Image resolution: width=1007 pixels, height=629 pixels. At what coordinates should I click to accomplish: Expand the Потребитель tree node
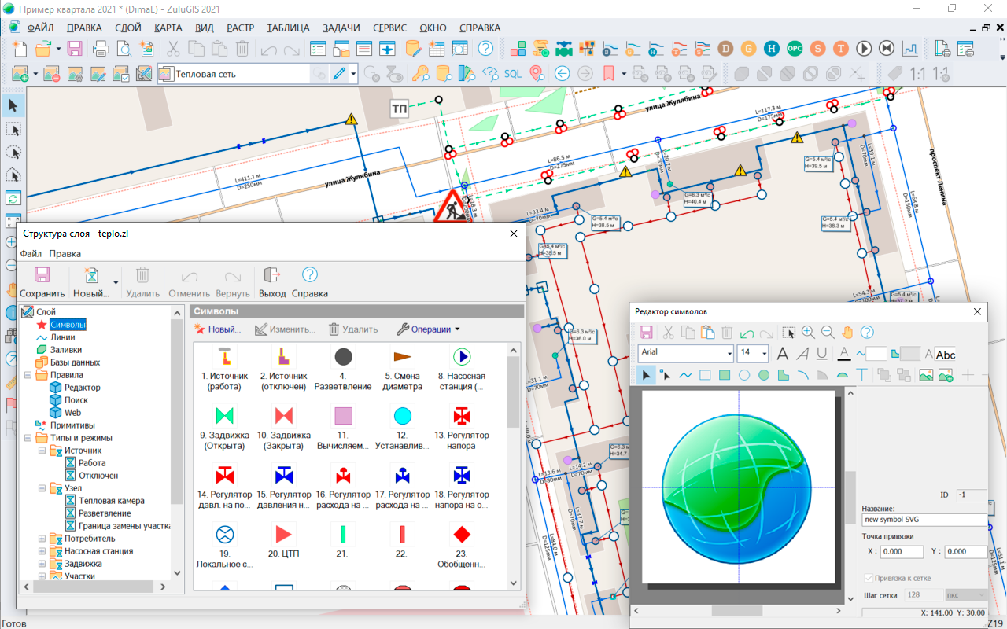[x=42, y=539]
